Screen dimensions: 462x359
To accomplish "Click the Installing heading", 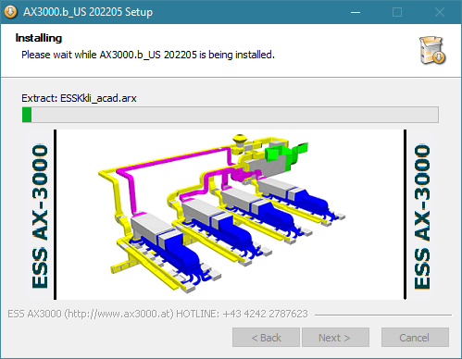I will point(39,38).
